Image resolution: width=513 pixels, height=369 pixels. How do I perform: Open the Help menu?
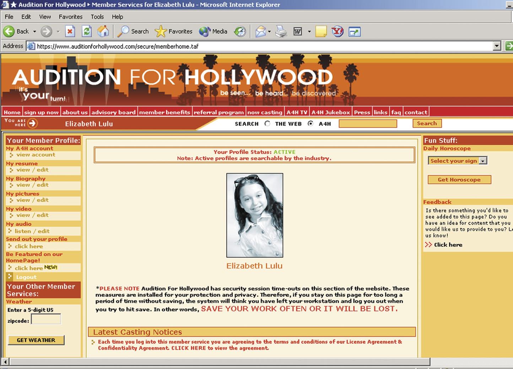[x=118, y=17]
